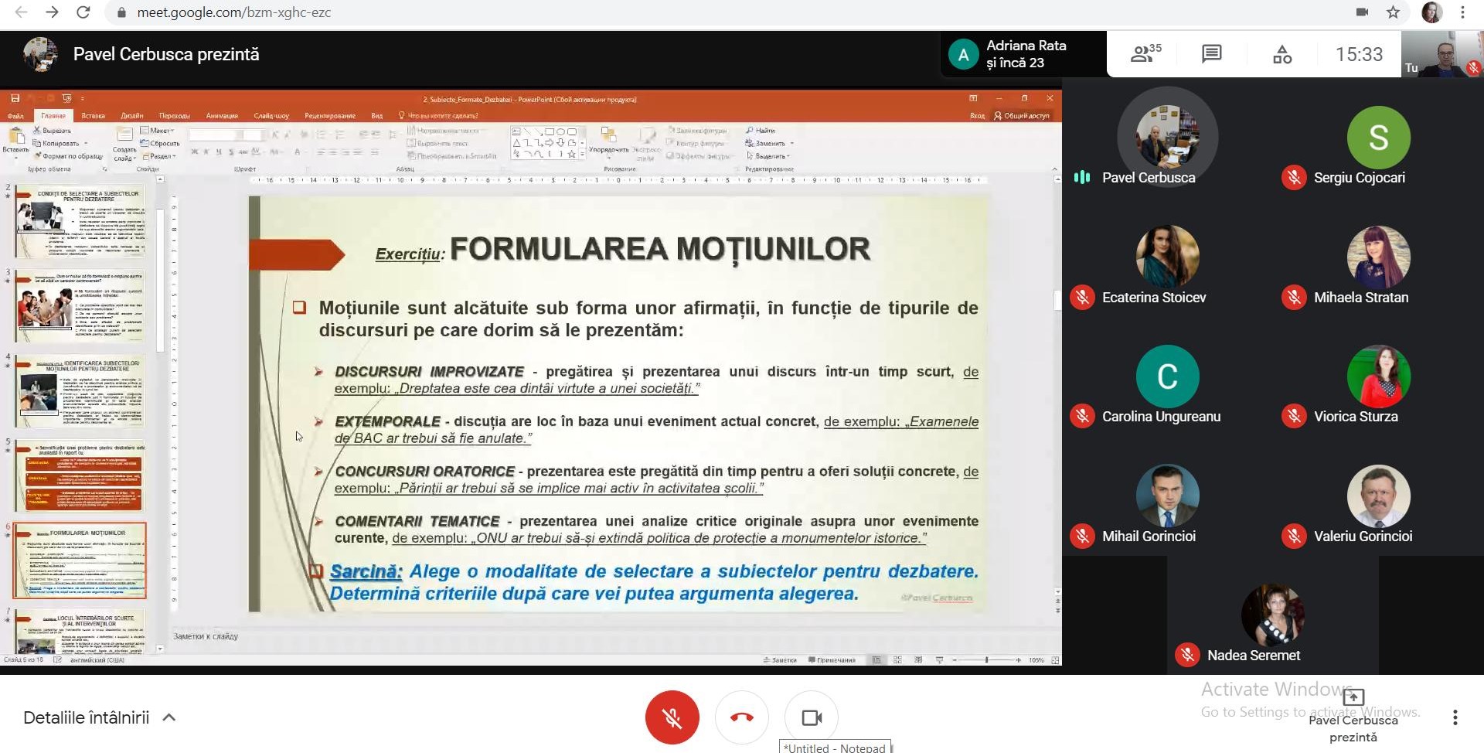Open Chrome's three-dot menu
The image size is (1484, 753).
coord(1462,12)
